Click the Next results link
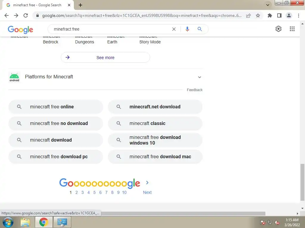 (147, 192)
